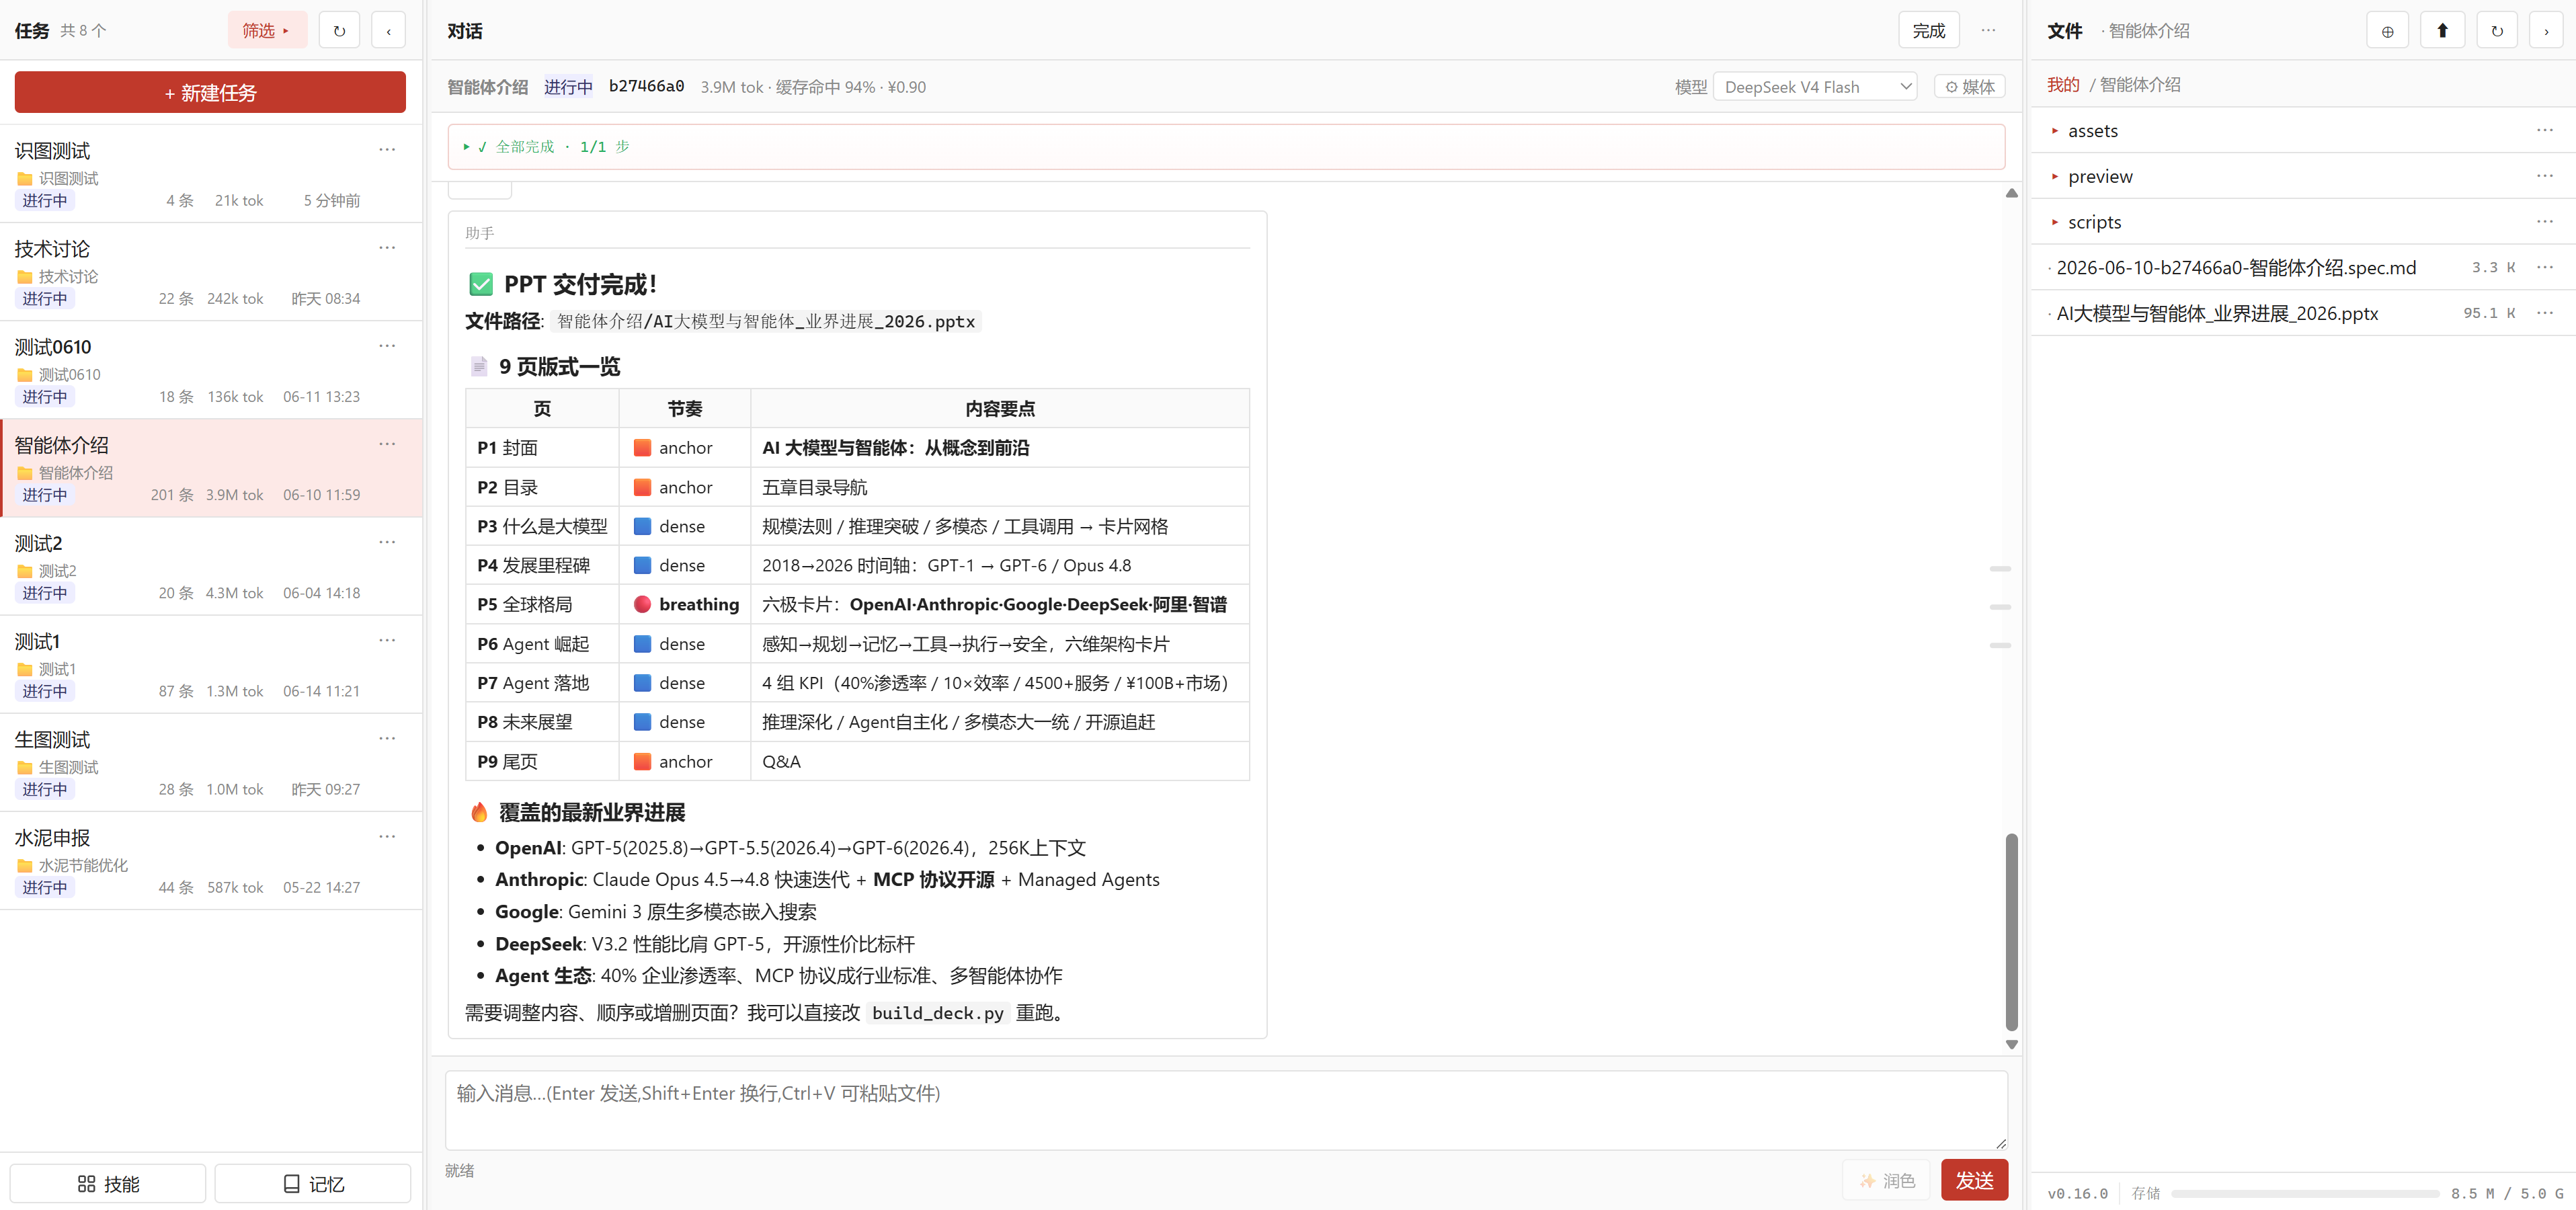
Task: Create a new task with 新建任务
Action: pos(210,92)
